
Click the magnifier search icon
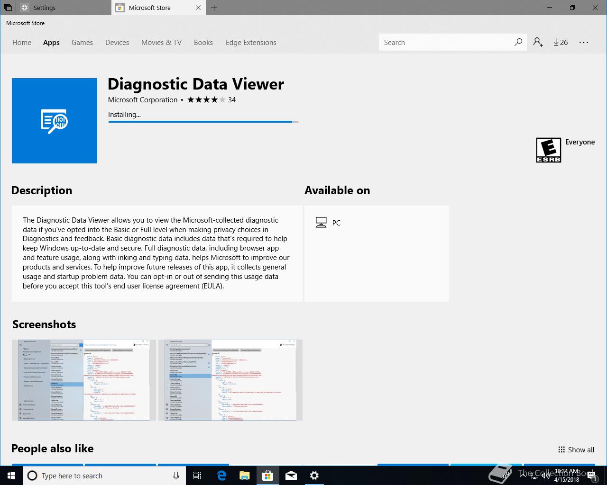[518, 42]
